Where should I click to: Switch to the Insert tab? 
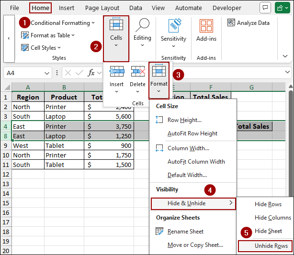66,8
